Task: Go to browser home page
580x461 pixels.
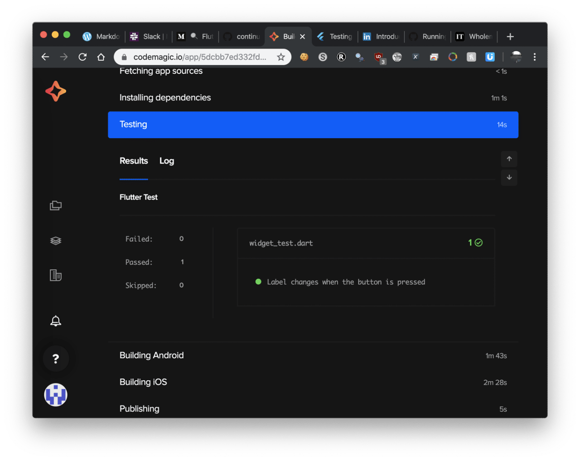Action: point(101,57)
